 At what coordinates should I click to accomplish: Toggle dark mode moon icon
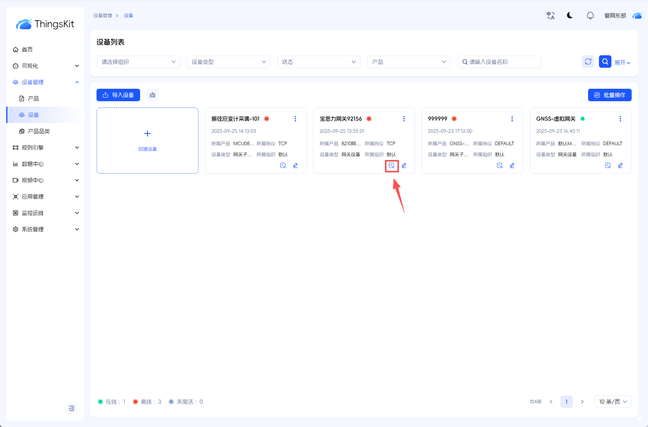click(570, 16)
